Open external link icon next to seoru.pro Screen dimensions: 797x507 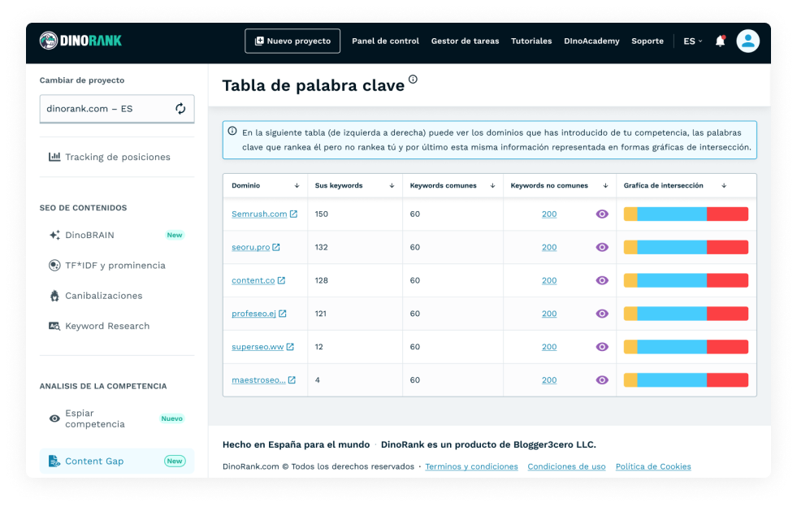tap(276, 247)
